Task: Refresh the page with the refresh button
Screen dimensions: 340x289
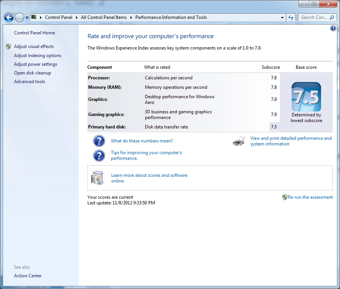Action: (291, 17)
